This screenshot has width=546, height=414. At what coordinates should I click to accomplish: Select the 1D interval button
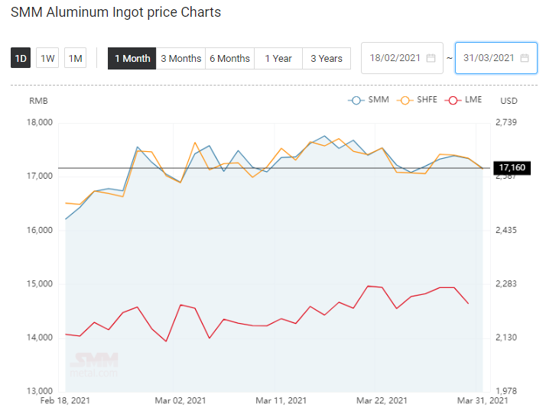[x=21, y=58]
